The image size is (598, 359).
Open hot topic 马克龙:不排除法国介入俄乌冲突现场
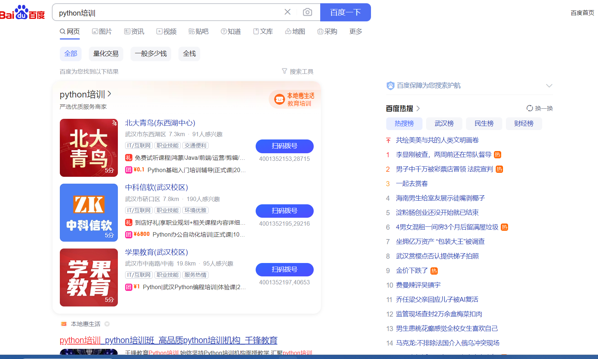click(x=448, y=343)
